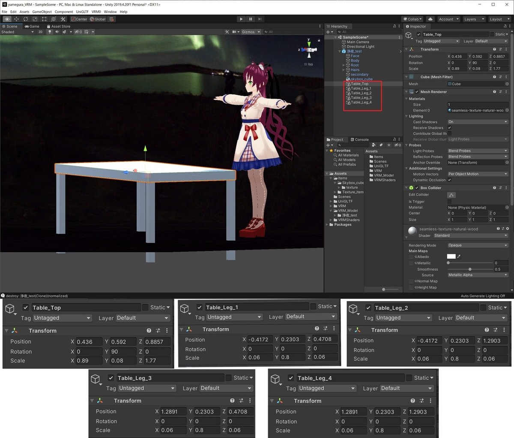Click the Collab button in the toolbar
The image size is (514, 438).
[x=412, y=19]
